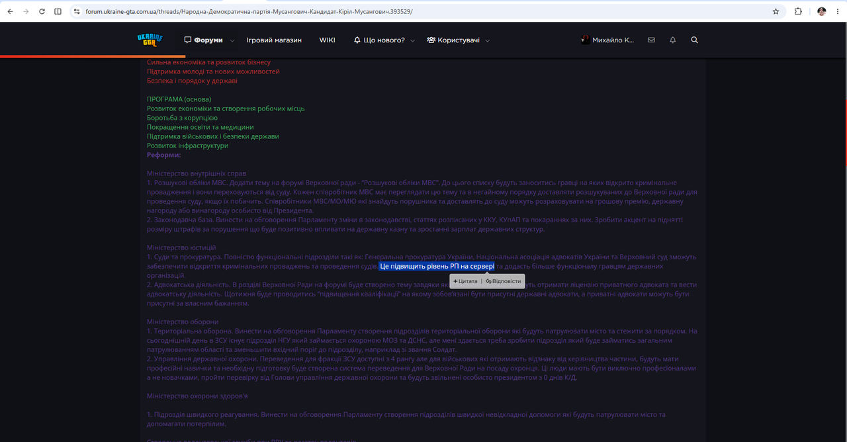This screenshot has height=442, width=847.
Task: Click "Підтримка молоді та нових можливостей" line
Action: pyautogui.click(x=213, y=71)
